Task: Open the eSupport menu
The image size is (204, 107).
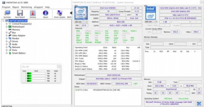Action: tap(38, 7)
